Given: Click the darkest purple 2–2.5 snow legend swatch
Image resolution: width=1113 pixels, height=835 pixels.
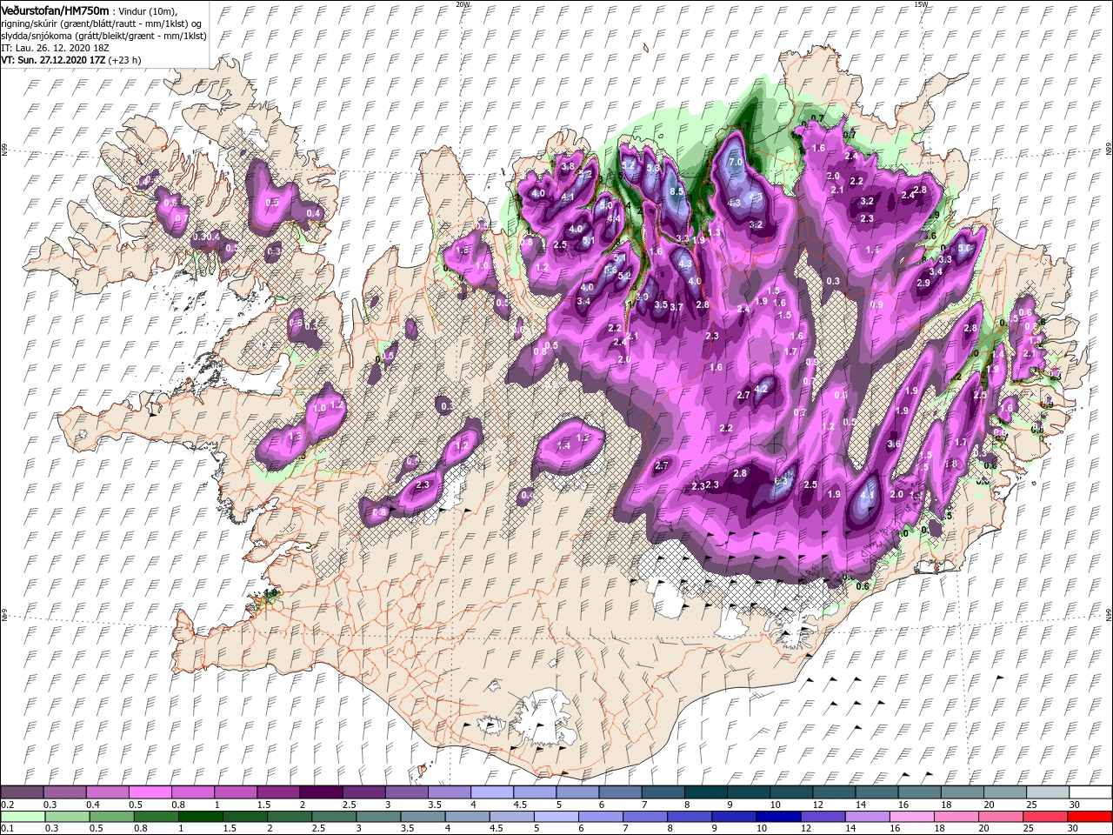Looking at the screenshot, I should point(320,792).
